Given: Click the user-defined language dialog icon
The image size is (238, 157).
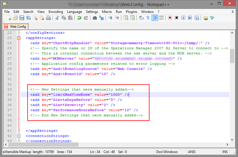Looking at the screenshot, I should (x=161, y=18).
